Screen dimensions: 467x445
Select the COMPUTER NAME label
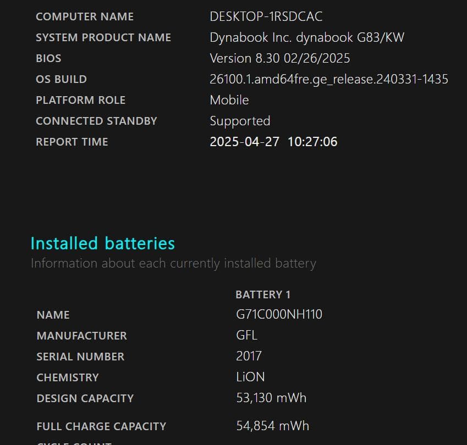pos(84,16)
